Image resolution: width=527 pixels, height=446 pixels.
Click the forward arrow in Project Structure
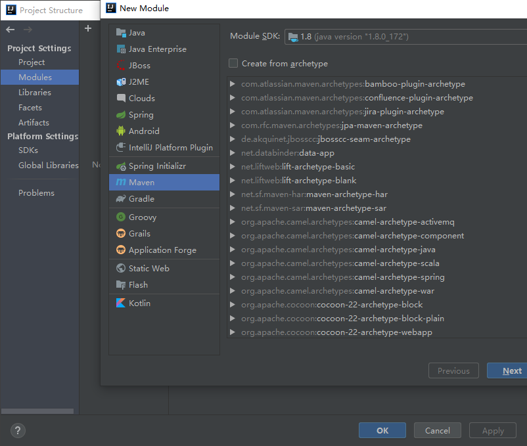(28, 30)
